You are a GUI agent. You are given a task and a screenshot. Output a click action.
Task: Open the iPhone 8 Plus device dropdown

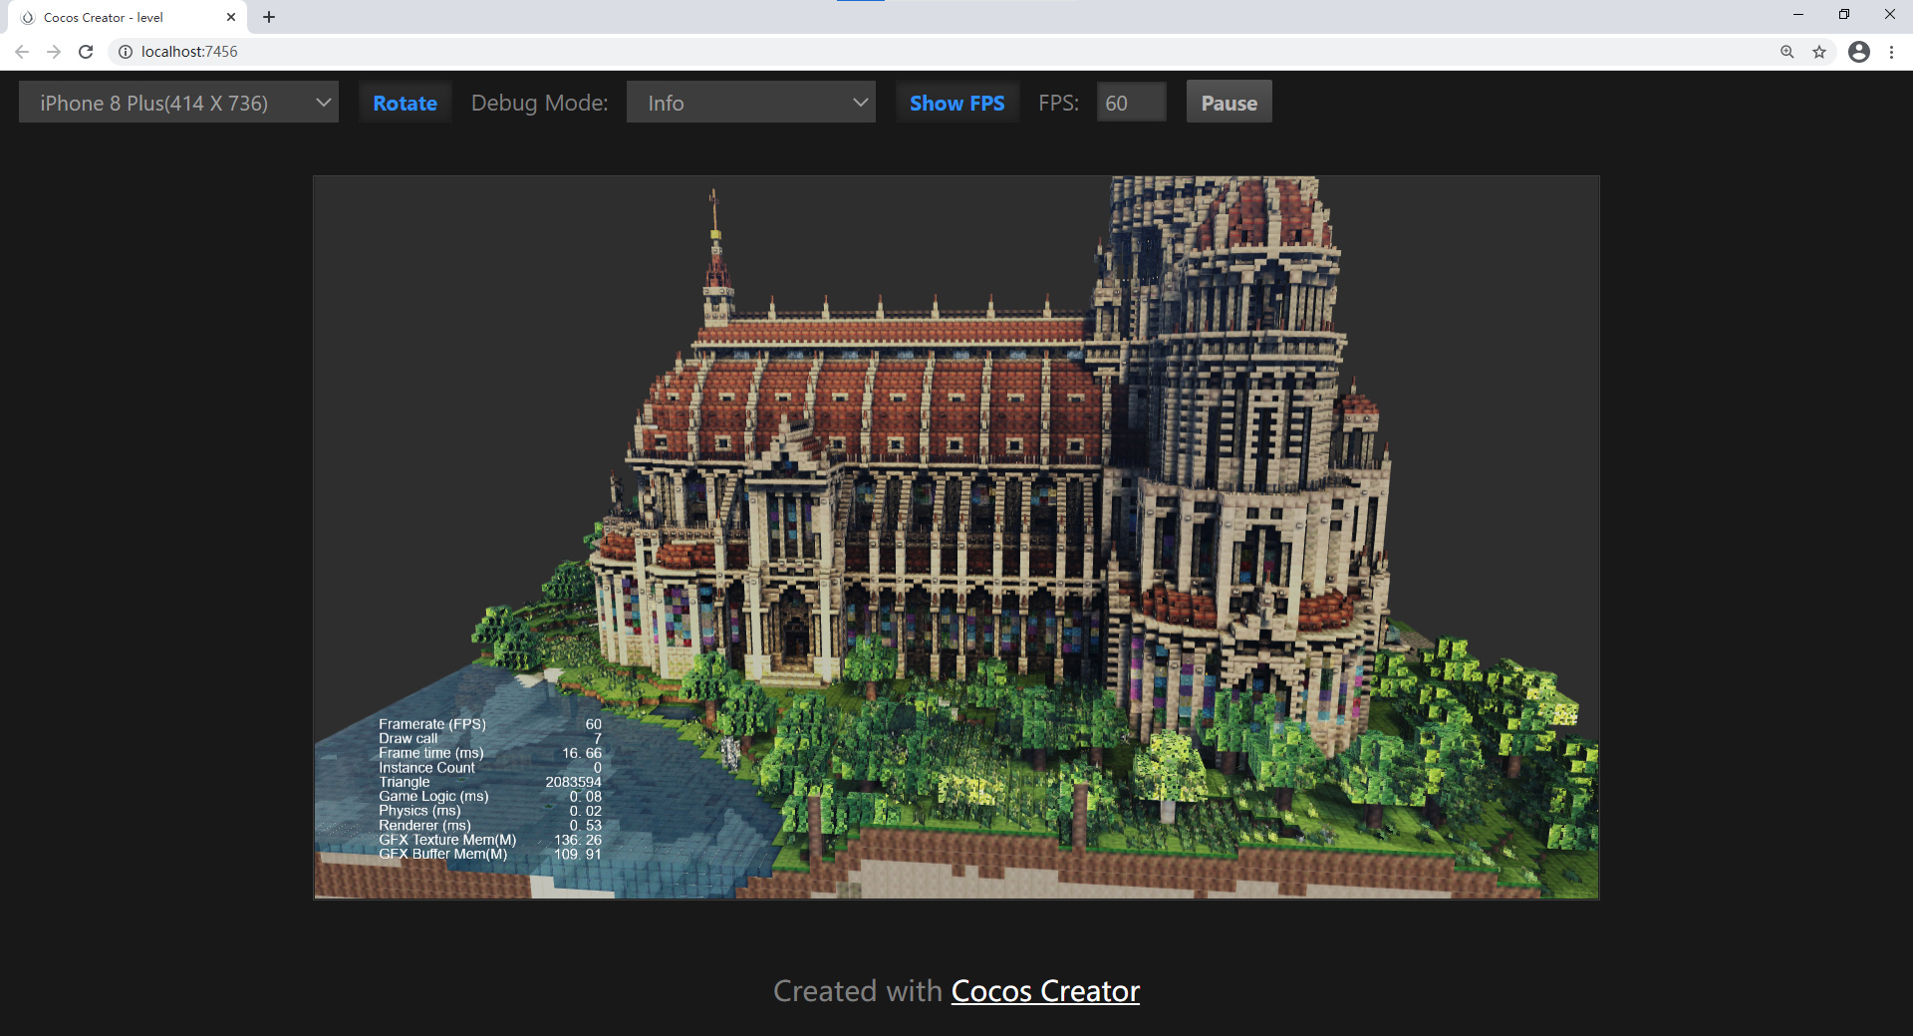(178, 102)
